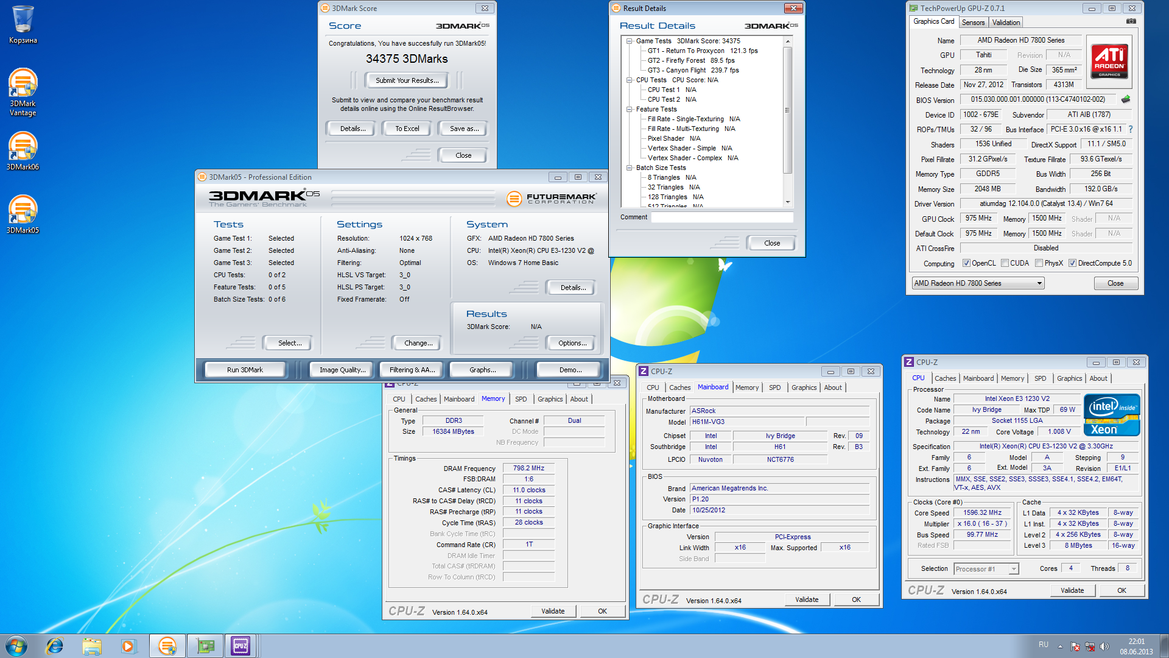
Task: Click the Change settings button in 3DMark05
Action: click(x=418, y=343)
